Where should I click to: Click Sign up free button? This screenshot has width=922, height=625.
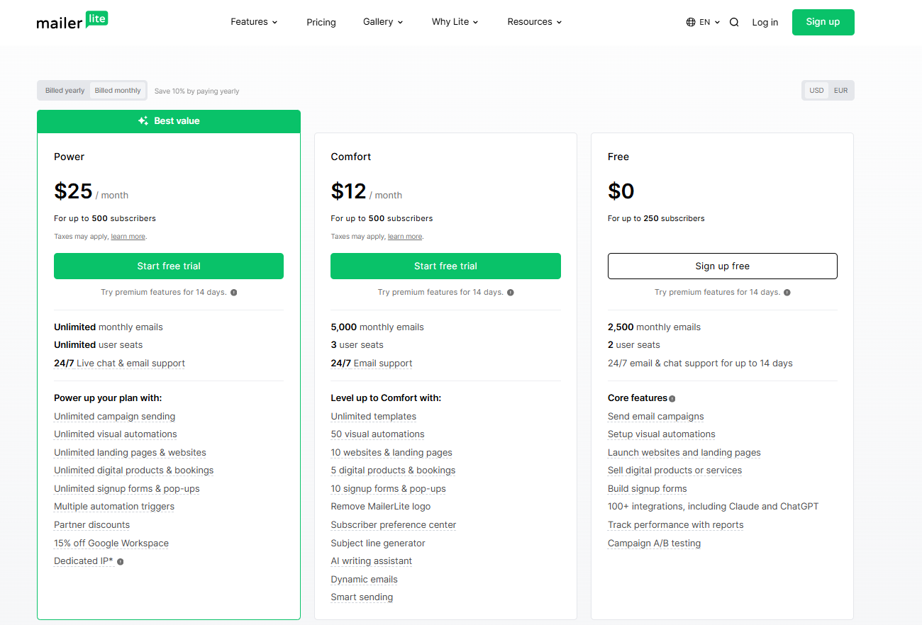(723, 266)
